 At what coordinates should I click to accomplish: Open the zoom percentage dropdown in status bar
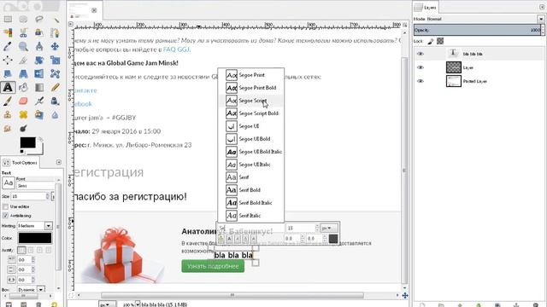tap(138, 304)
